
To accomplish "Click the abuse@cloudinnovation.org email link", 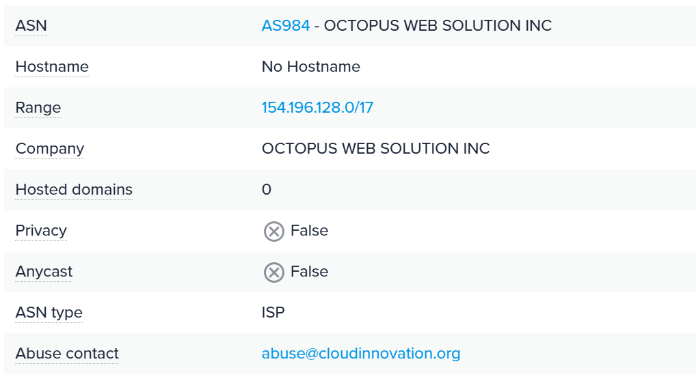I will (x=360, y=354).
